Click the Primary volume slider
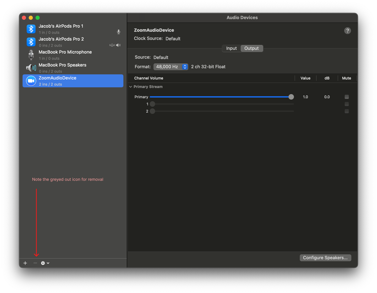Viewport: 377px width, 293px height. pyautogui.click(x=222, y=97)
